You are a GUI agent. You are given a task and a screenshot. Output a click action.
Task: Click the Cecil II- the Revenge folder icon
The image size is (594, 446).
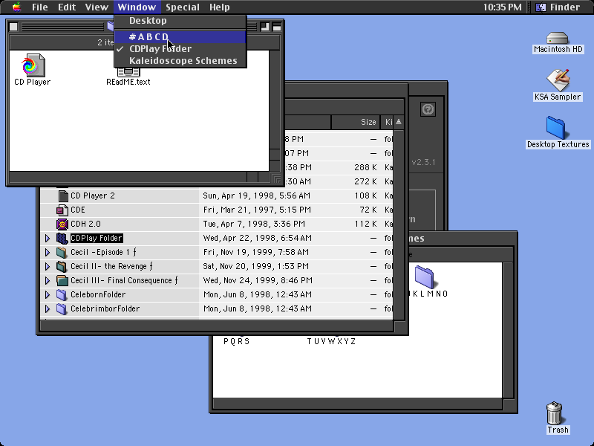pyautogui.click(x=62, y=266)
